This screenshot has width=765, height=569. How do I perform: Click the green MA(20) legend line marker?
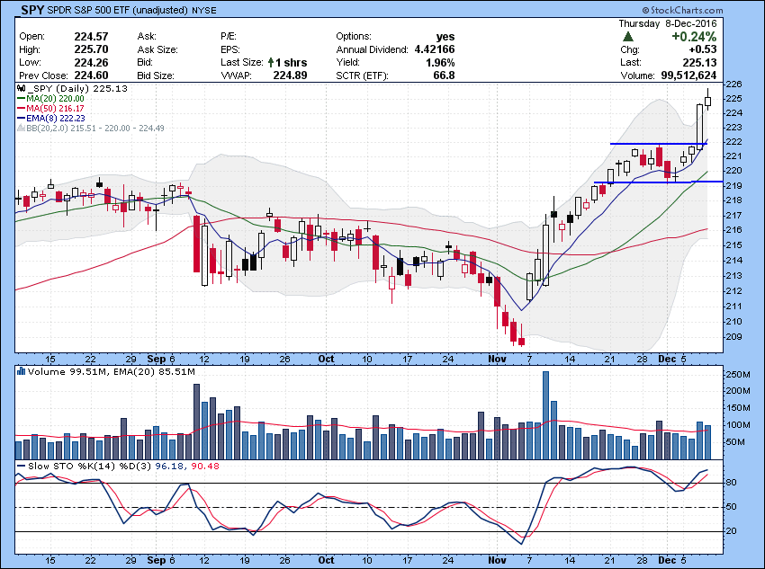(x=22, y=99)
